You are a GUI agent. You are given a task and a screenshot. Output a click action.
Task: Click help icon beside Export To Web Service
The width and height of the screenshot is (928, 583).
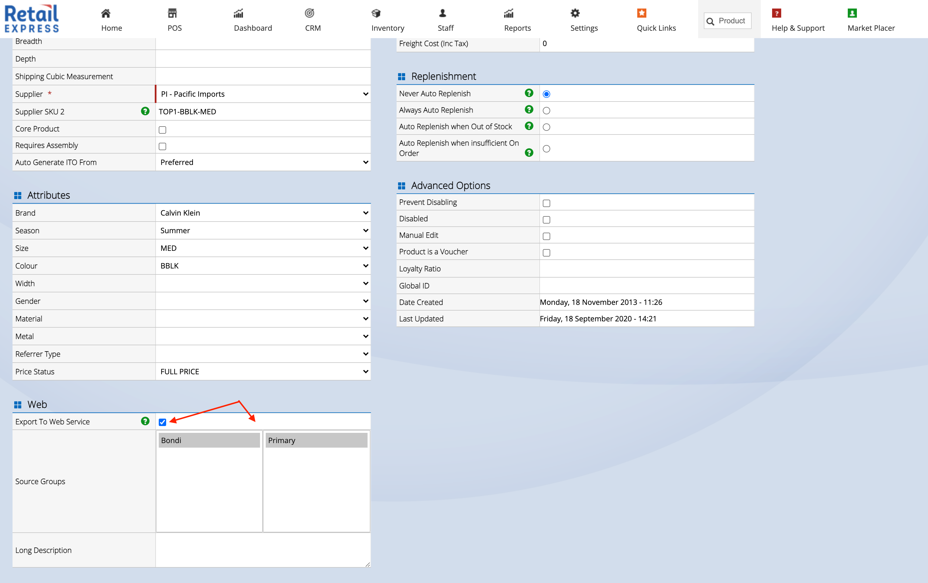pos(145,421)
